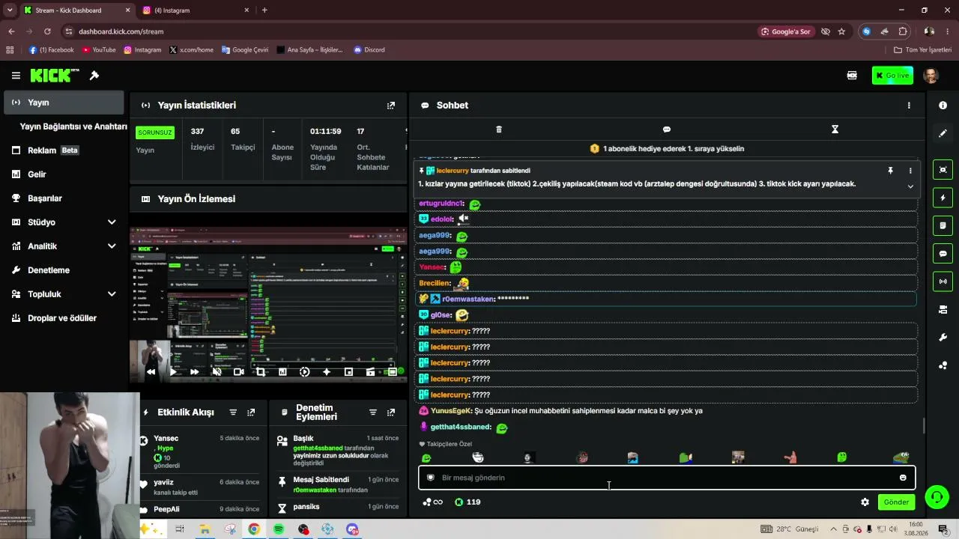This screenshot has height=539, width=959.
Task: Open Başarılar from the sidebar
Action: (63, 198)
